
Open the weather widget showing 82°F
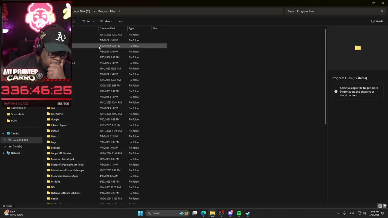(x=14, y=213)
